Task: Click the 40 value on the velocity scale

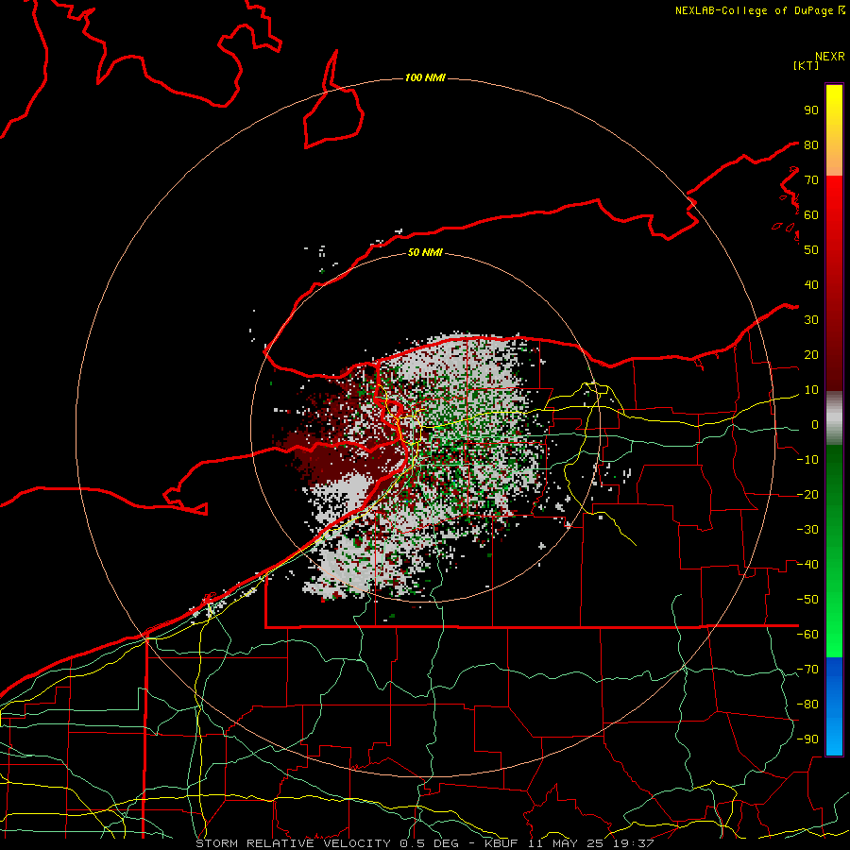Action: [x=811, y=284]
